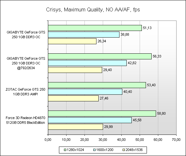Image resolution: width=186 pixels, height=156 pixels.
Task: Select the yellow bar valued 27,46
Action: point(73,99)
